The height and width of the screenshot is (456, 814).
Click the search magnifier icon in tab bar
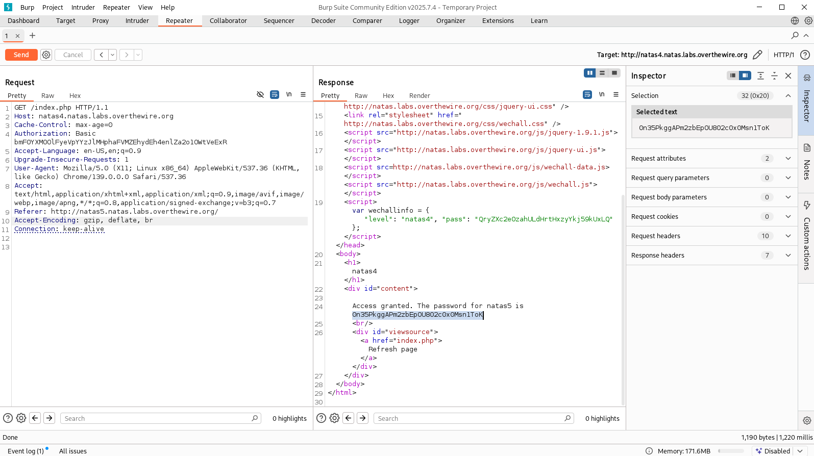[x=795, y=36]
